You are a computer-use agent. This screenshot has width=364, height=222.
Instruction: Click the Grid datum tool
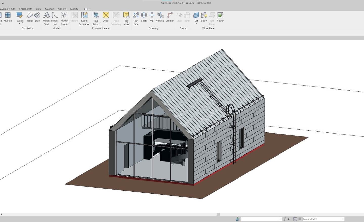tap(187, 17)
